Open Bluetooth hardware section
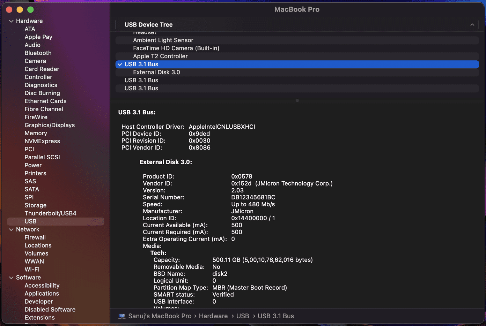The width and height of the screenshot is (486, 326). [x=38, y=53]
